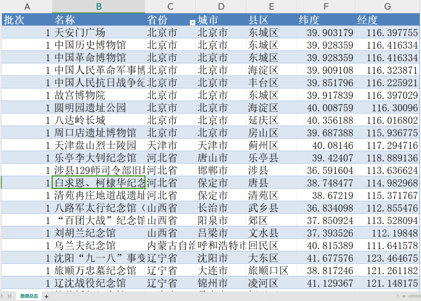Click the 经度 header cell
421x301 pixels.
(x=387, y=20)
